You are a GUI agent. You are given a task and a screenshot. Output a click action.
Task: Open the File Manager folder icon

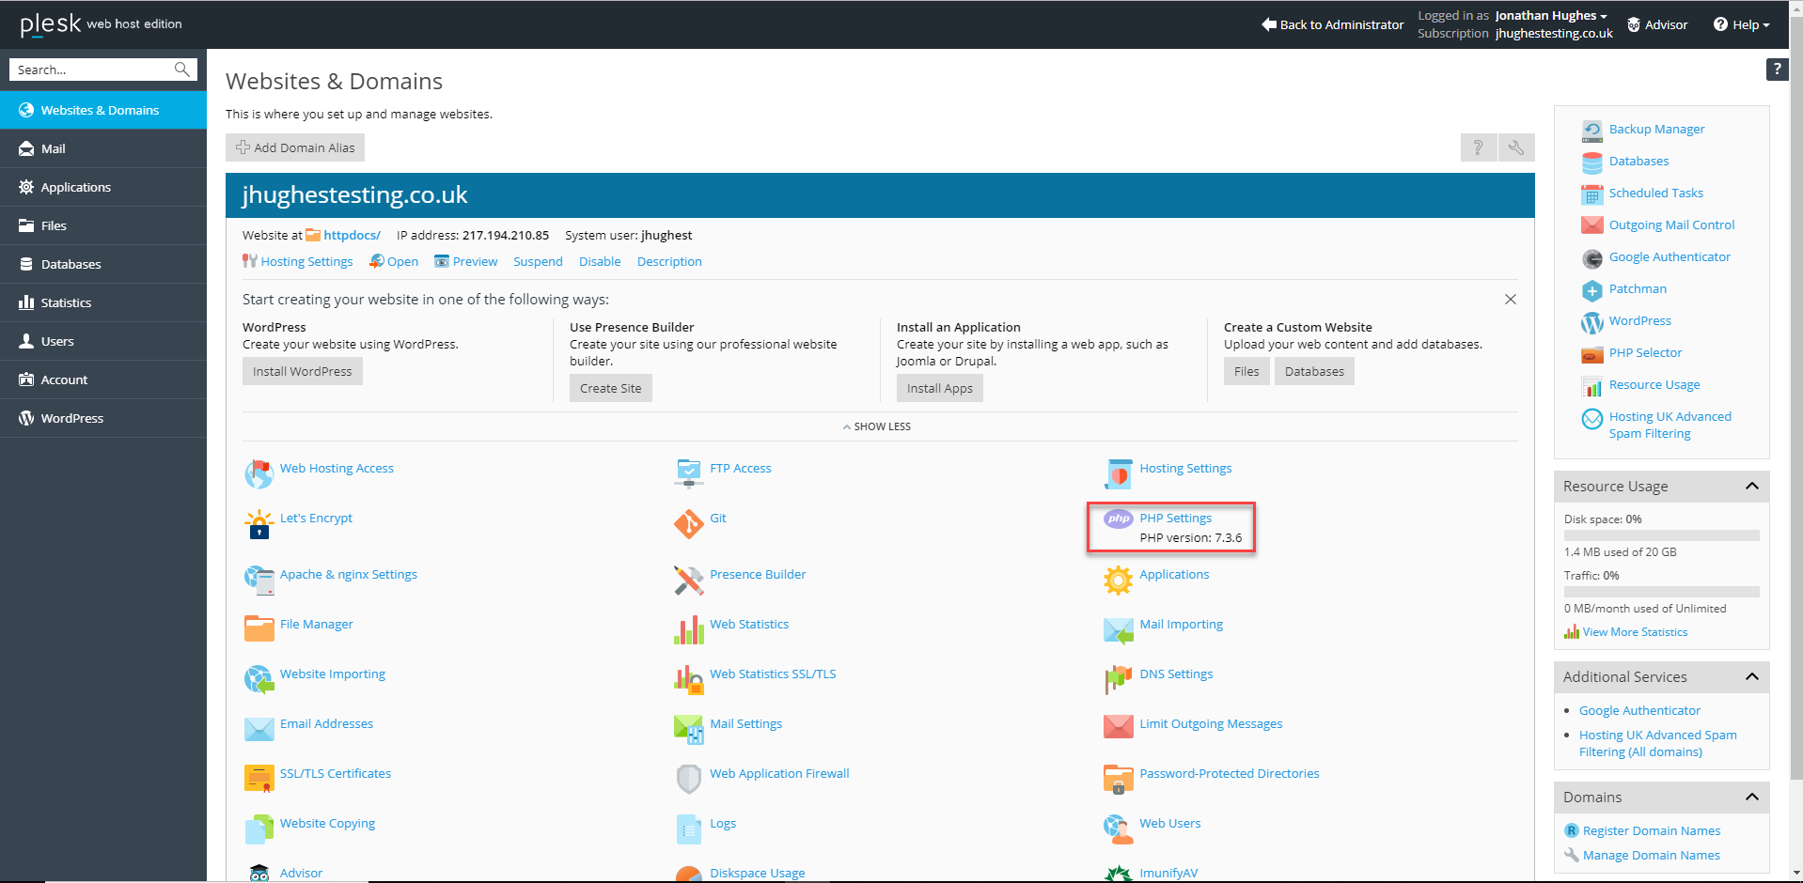pos(259,629)
